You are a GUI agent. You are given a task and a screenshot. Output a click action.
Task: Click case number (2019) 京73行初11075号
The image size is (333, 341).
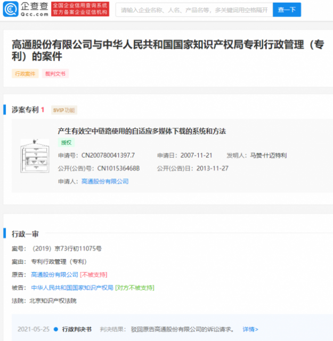point(67,248)
